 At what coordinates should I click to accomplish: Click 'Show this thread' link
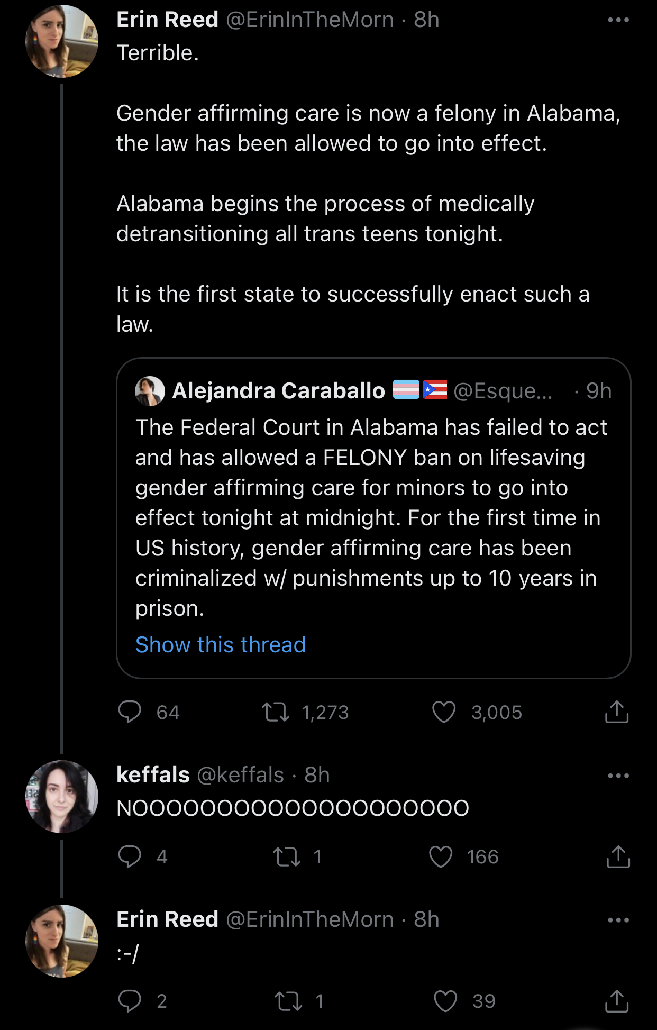(x=221, y=645)
